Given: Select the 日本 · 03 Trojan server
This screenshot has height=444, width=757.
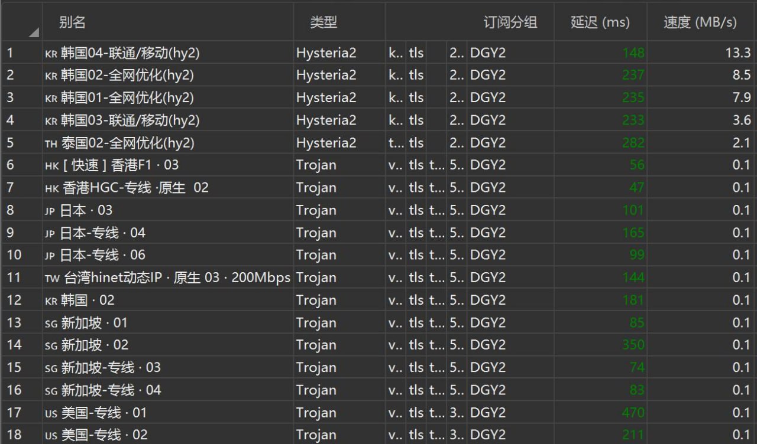Looking at the screenshot, I should [x=86, y=210].
